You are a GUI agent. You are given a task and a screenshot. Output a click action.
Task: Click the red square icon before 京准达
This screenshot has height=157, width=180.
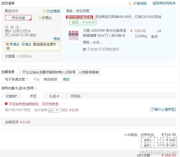(7, 44)
